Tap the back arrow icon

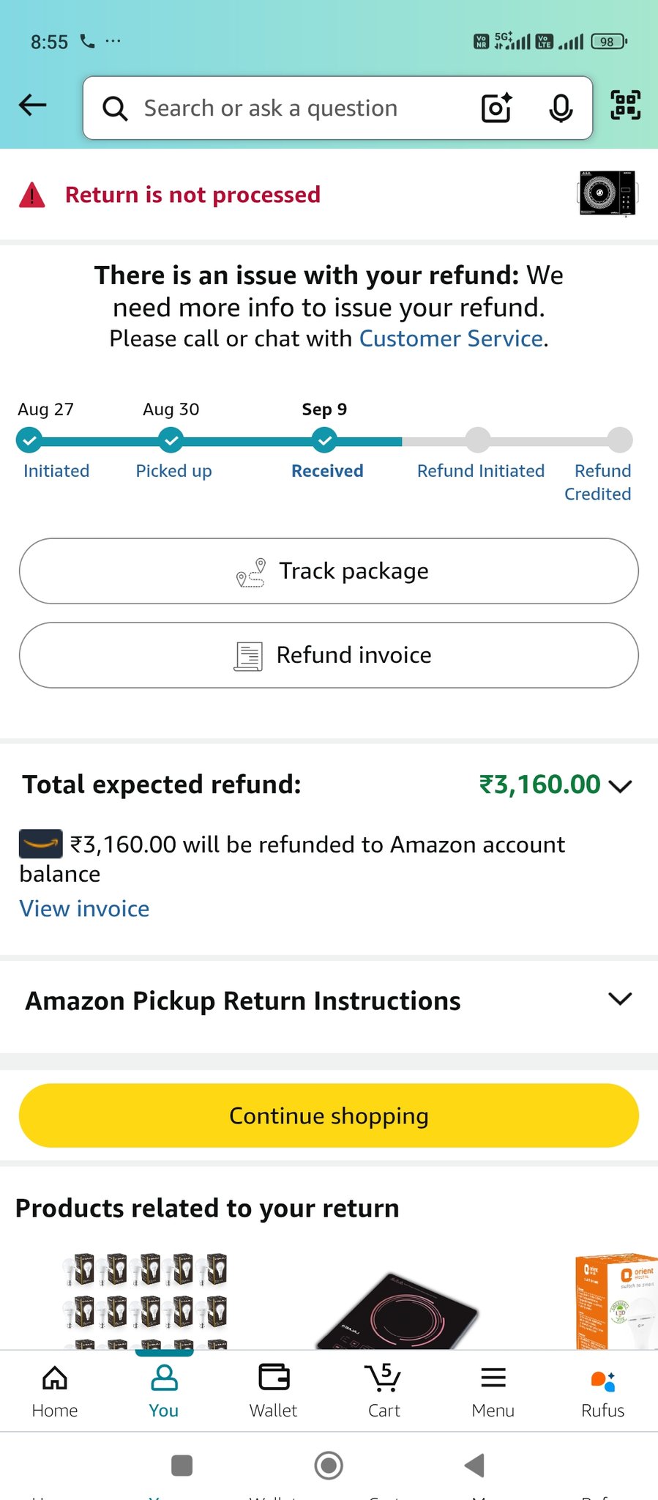(33, 106)
